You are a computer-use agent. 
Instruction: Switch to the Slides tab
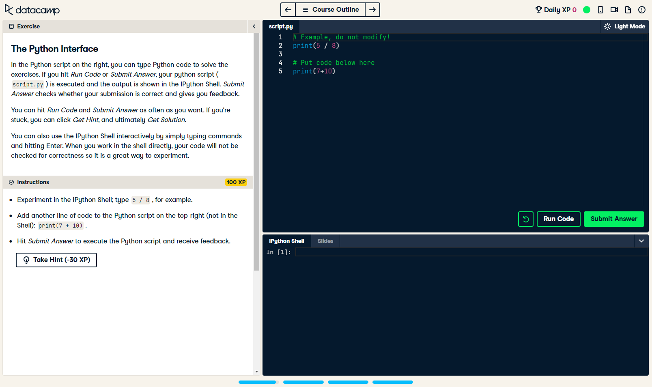pos(325,241)
